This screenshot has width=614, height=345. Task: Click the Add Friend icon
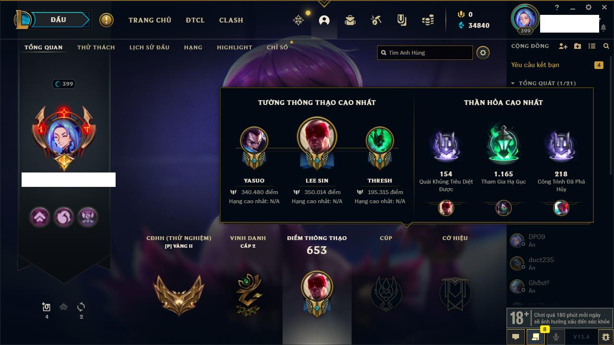coord(563,46)
